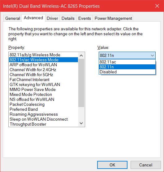
Task: Select Sleep on WoWLAN Disconnect
Action: click(x=43, y=119)
